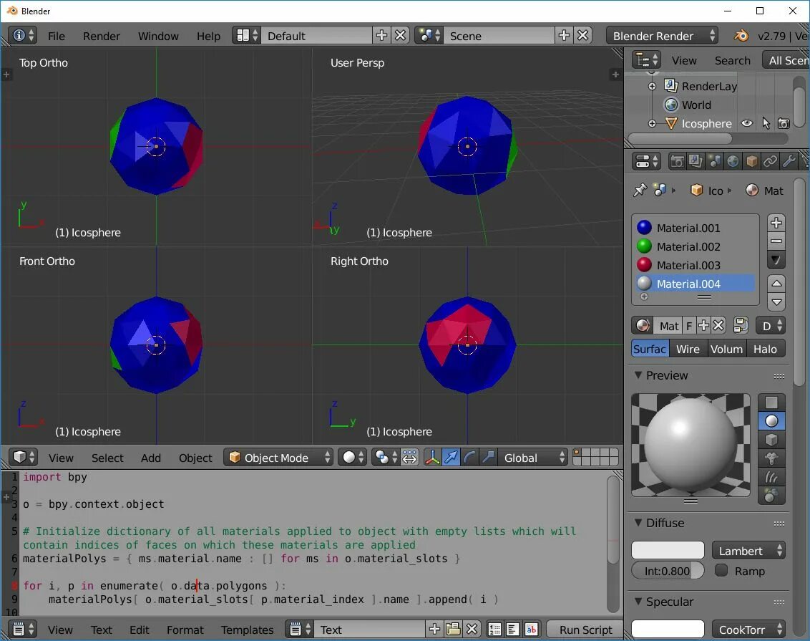The height and width of the screenshot is (641, 810).
Task: Toggle line numbers in text editor
Action: pyautogui.click(x=494, y=629)
